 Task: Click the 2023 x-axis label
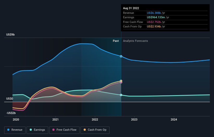134,119
